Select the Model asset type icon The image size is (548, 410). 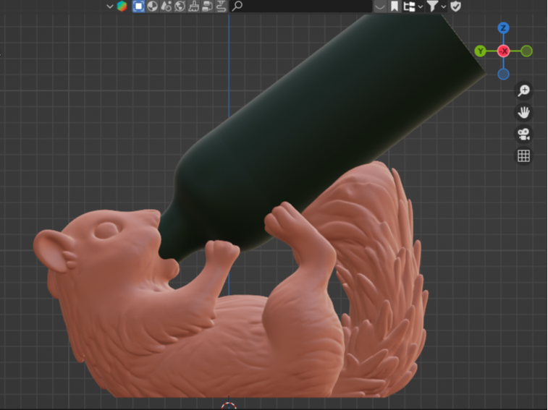139,7
